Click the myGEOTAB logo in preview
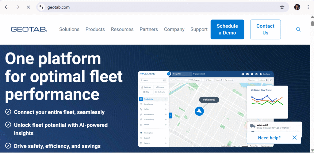 (148, 74)
